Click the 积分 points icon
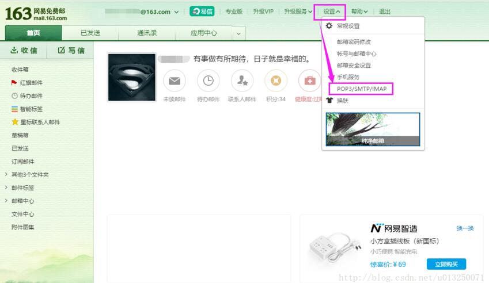Screen dimensions: 489x283 (x=276, y=81)
